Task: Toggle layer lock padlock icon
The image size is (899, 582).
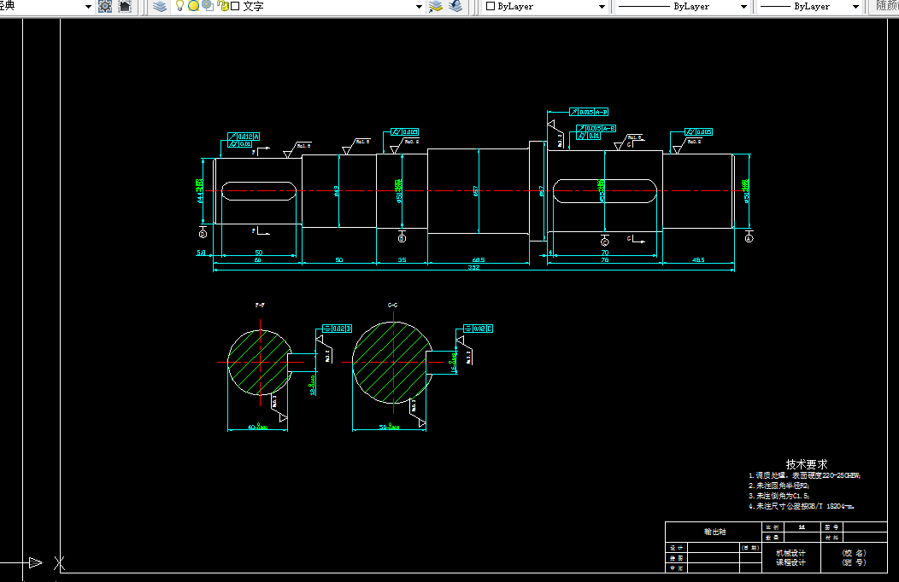Action: (x=222, y=6)
